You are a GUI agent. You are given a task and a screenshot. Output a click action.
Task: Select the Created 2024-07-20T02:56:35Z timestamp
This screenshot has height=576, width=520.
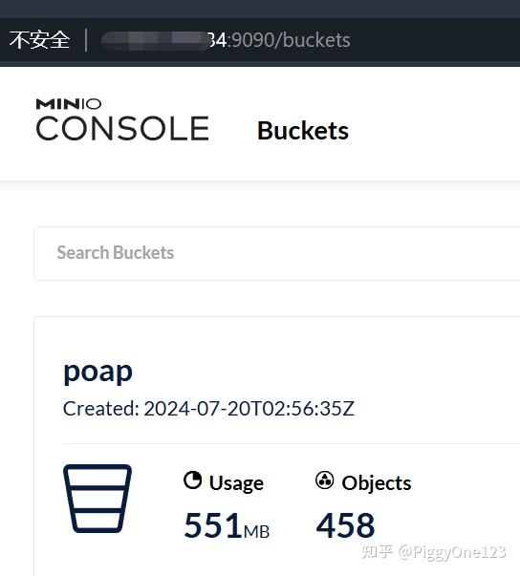pos(208,409)
